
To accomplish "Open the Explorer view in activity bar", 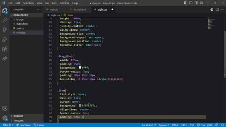I will pyautogui.click(x=5, y=11).
